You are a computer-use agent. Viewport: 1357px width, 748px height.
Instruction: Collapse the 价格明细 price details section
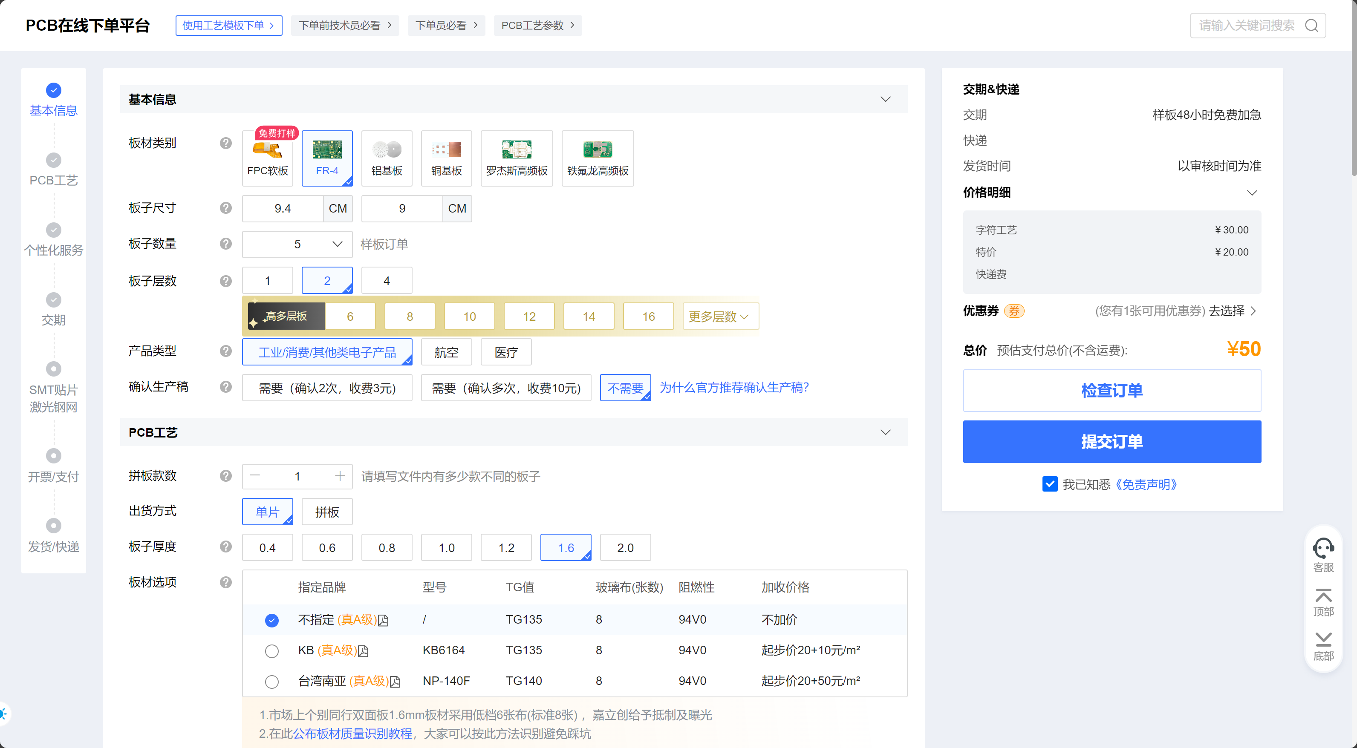pos(1252,193)
